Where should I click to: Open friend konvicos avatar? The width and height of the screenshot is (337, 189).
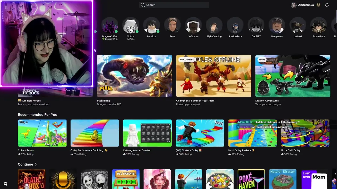point(152,26)
